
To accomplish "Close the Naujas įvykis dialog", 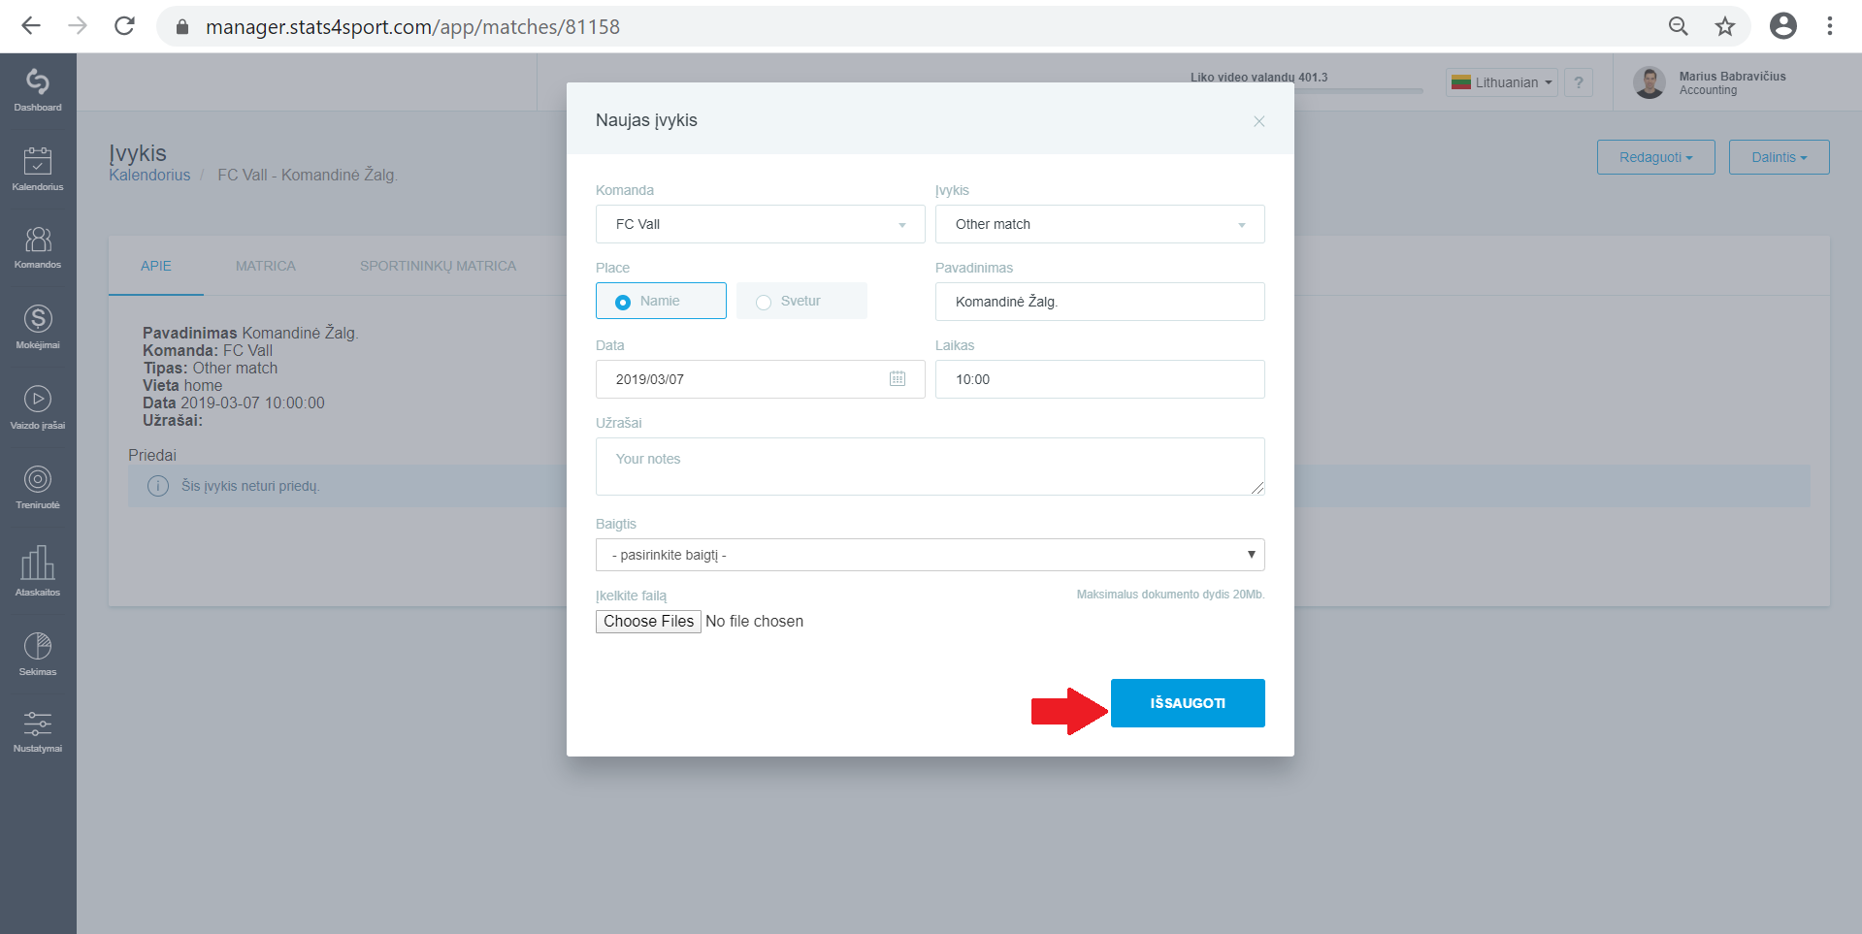I will point(1259,121).
